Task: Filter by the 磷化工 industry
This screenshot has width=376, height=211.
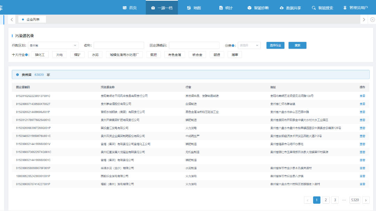Action: coord(40,55)
